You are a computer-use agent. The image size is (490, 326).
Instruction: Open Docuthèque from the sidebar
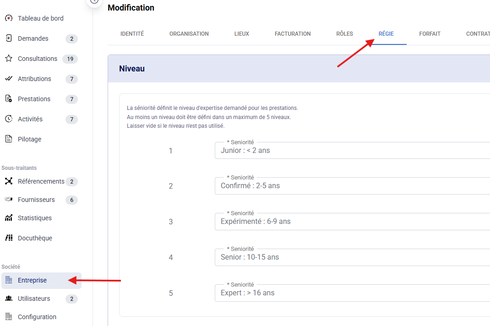(x=35, y=238)
